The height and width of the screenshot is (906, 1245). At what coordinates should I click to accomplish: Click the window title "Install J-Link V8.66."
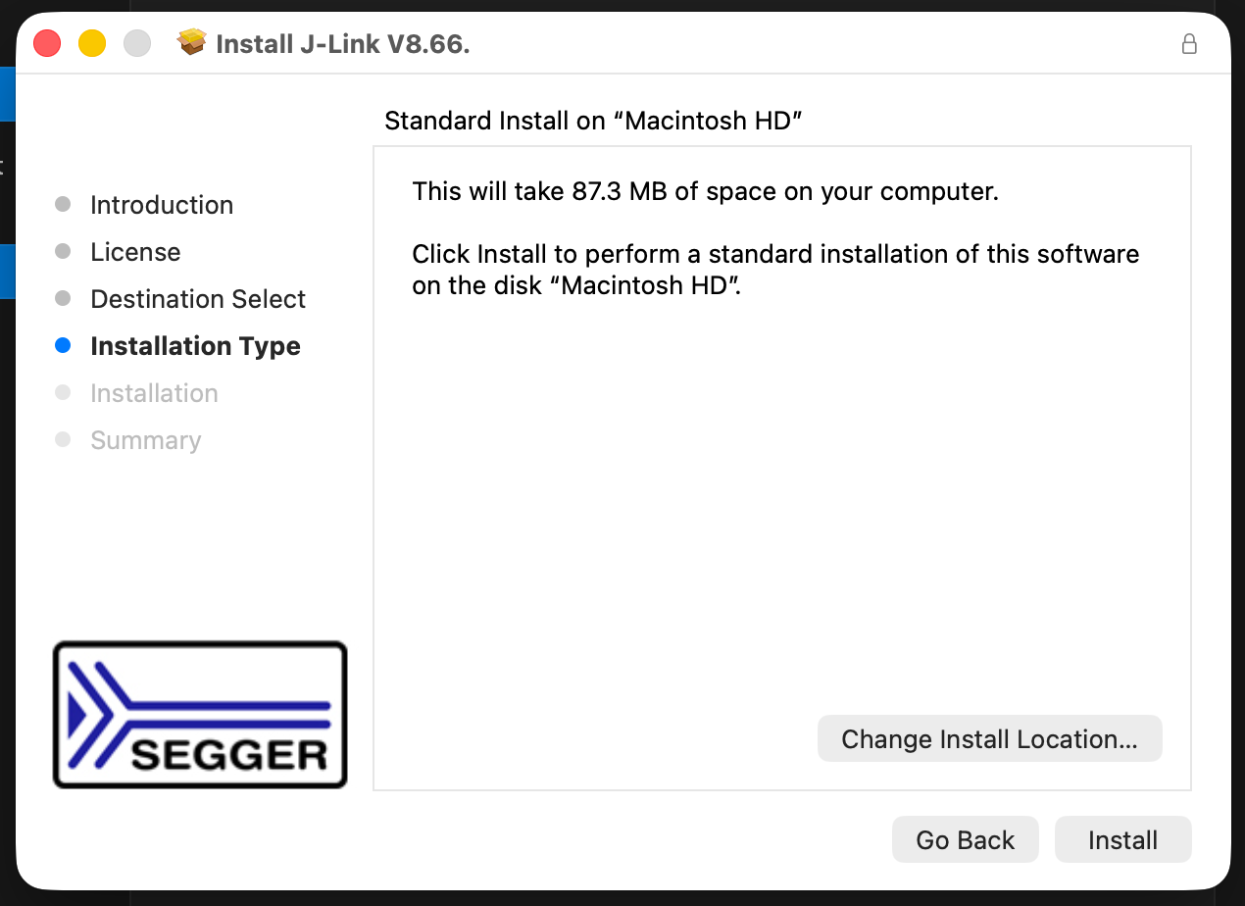point(342,44)
